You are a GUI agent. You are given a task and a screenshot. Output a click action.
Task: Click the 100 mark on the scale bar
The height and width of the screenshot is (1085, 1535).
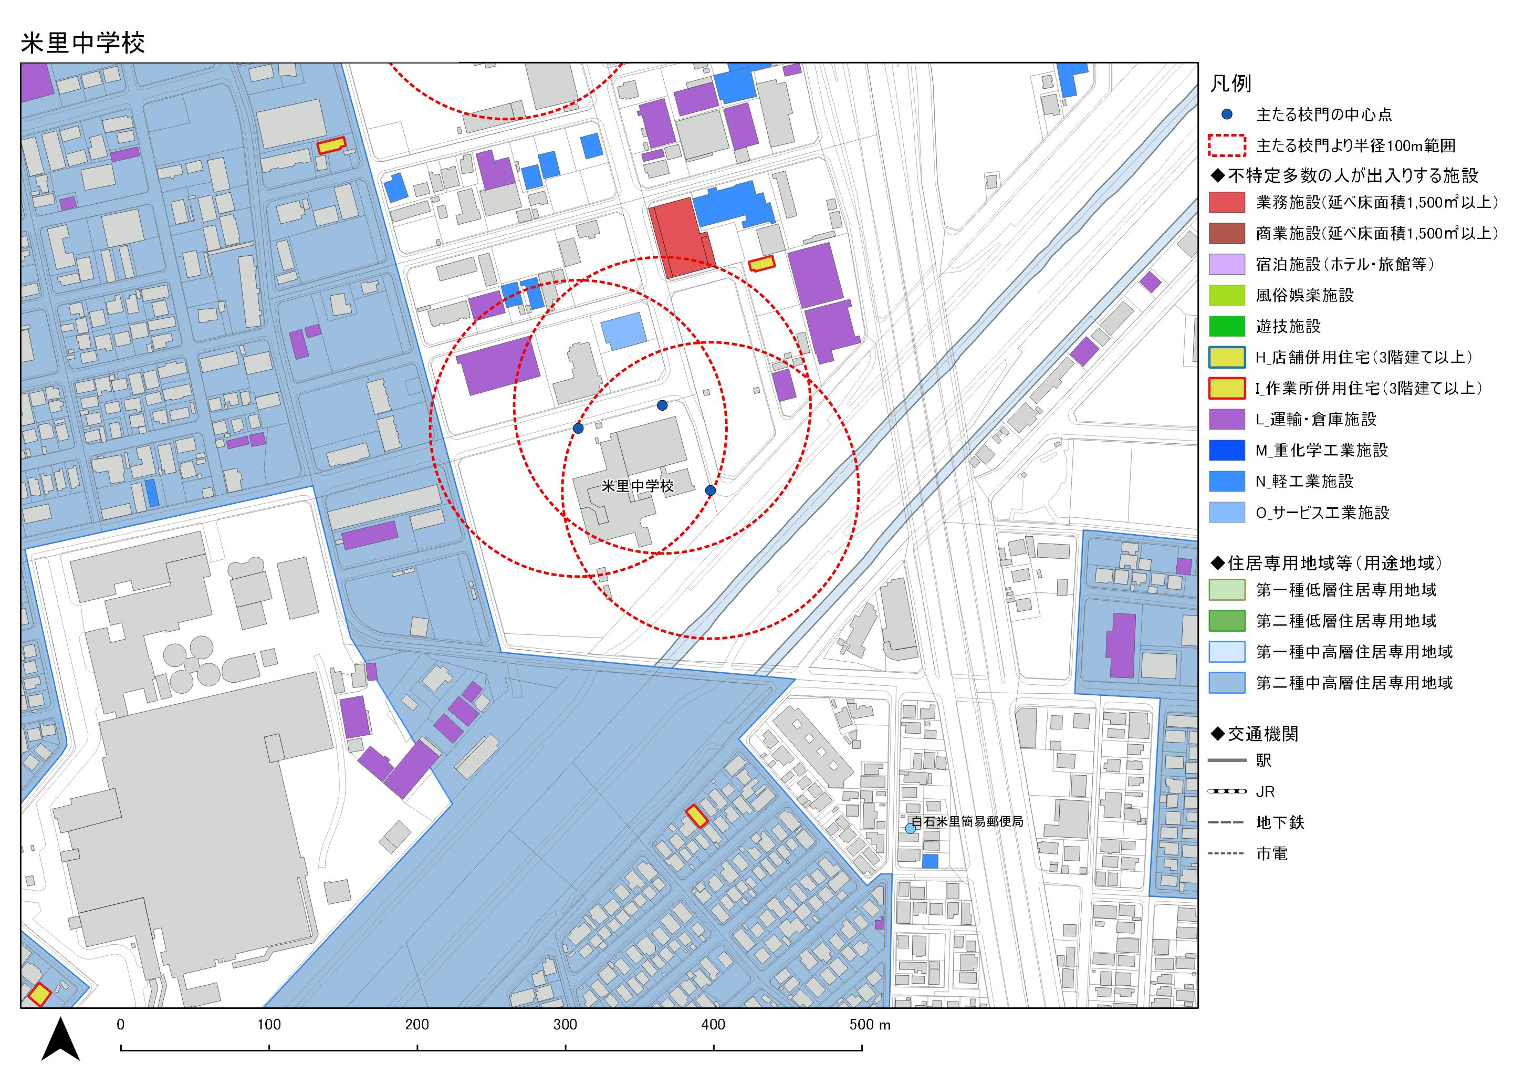point(269,1025)
